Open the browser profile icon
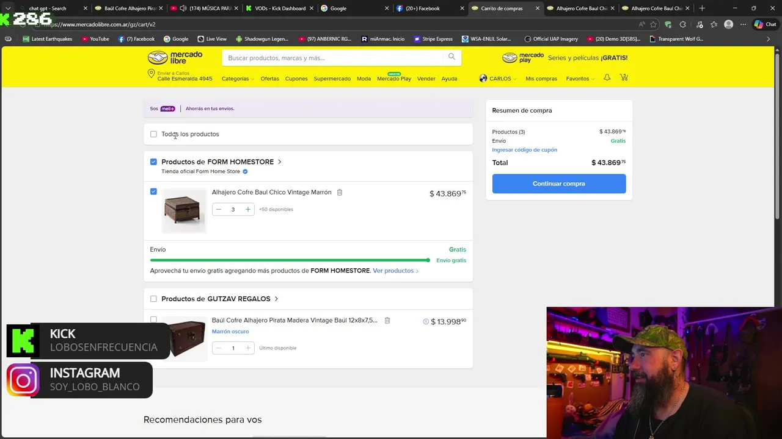The height and width of the screenshot is (439, 782). [728, 24]
